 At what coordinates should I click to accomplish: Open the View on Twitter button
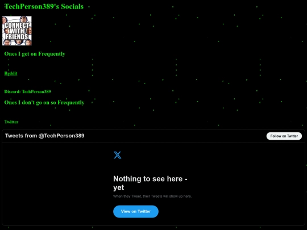(x=136, y=211)
